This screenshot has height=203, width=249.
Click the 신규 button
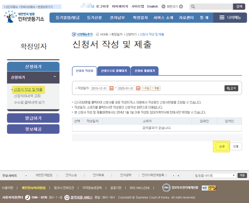(222, 146)
